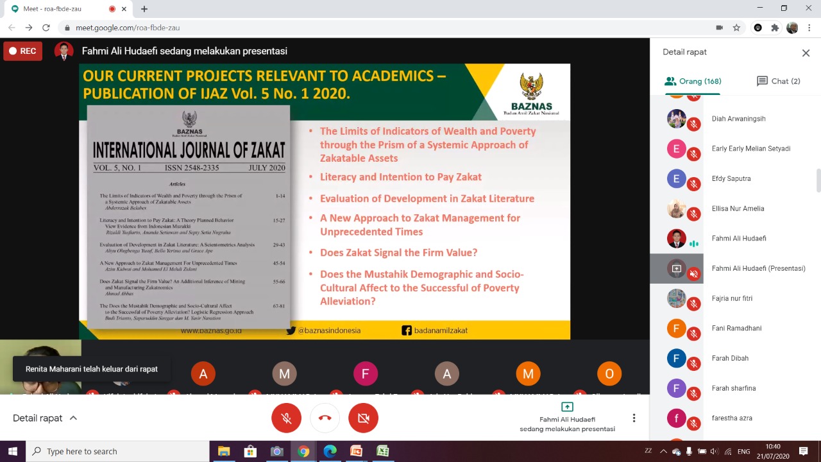Click the camera permission icon in address bar
This screenshot has width=821, height=462.
point(719,28)
